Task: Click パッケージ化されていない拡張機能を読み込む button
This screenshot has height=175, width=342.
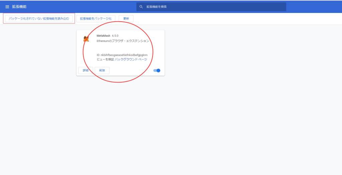Action: coord(39,19)
